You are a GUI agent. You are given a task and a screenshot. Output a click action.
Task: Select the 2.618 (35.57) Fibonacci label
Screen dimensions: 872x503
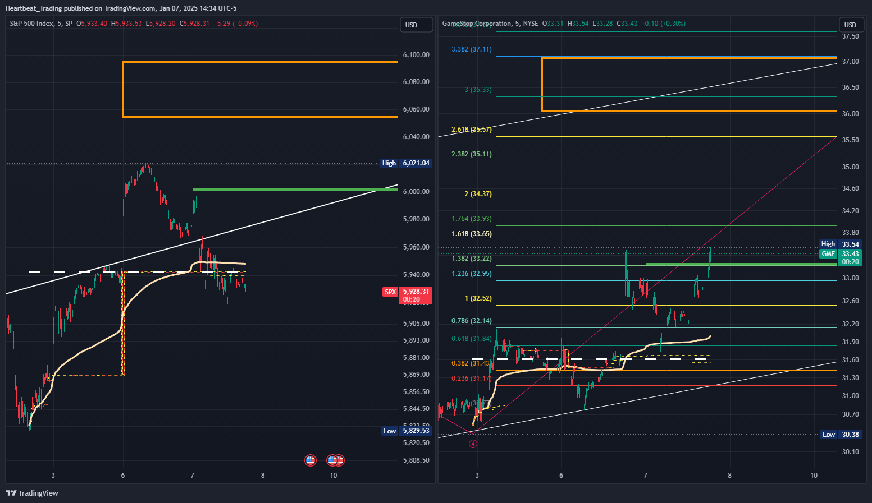[x=472, y=130]
